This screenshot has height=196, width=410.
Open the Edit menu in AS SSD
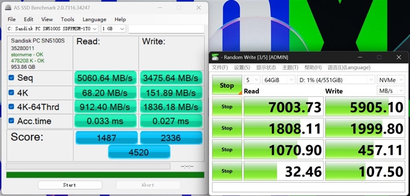pyautogui.click(x=29, y=19)
